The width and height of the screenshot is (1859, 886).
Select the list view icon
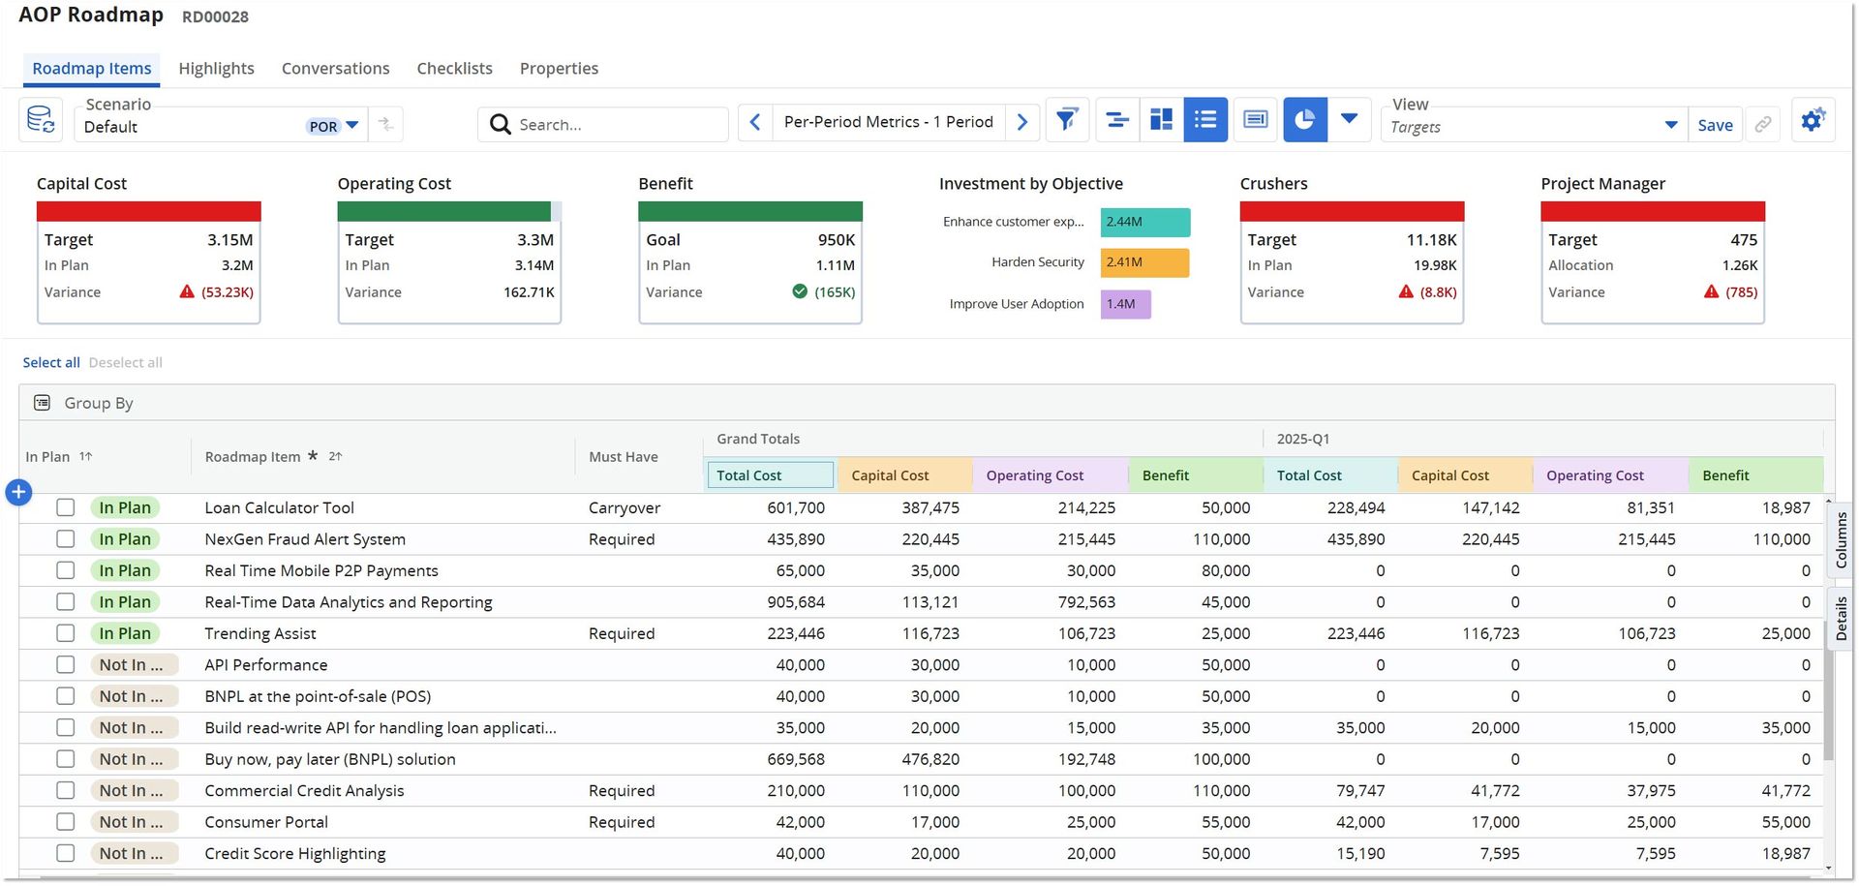(x=1205, y=120)
